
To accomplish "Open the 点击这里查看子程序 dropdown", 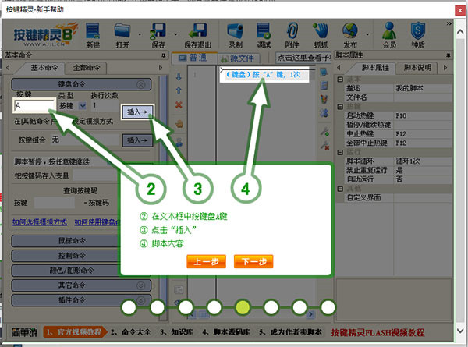I will [x=303, y=58].
